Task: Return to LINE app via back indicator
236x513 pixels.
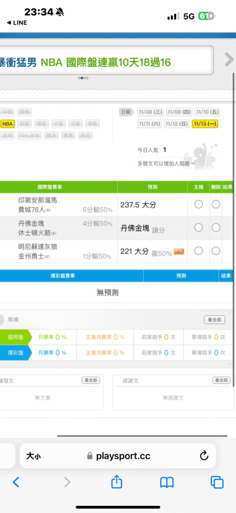Action: point(17,23)
